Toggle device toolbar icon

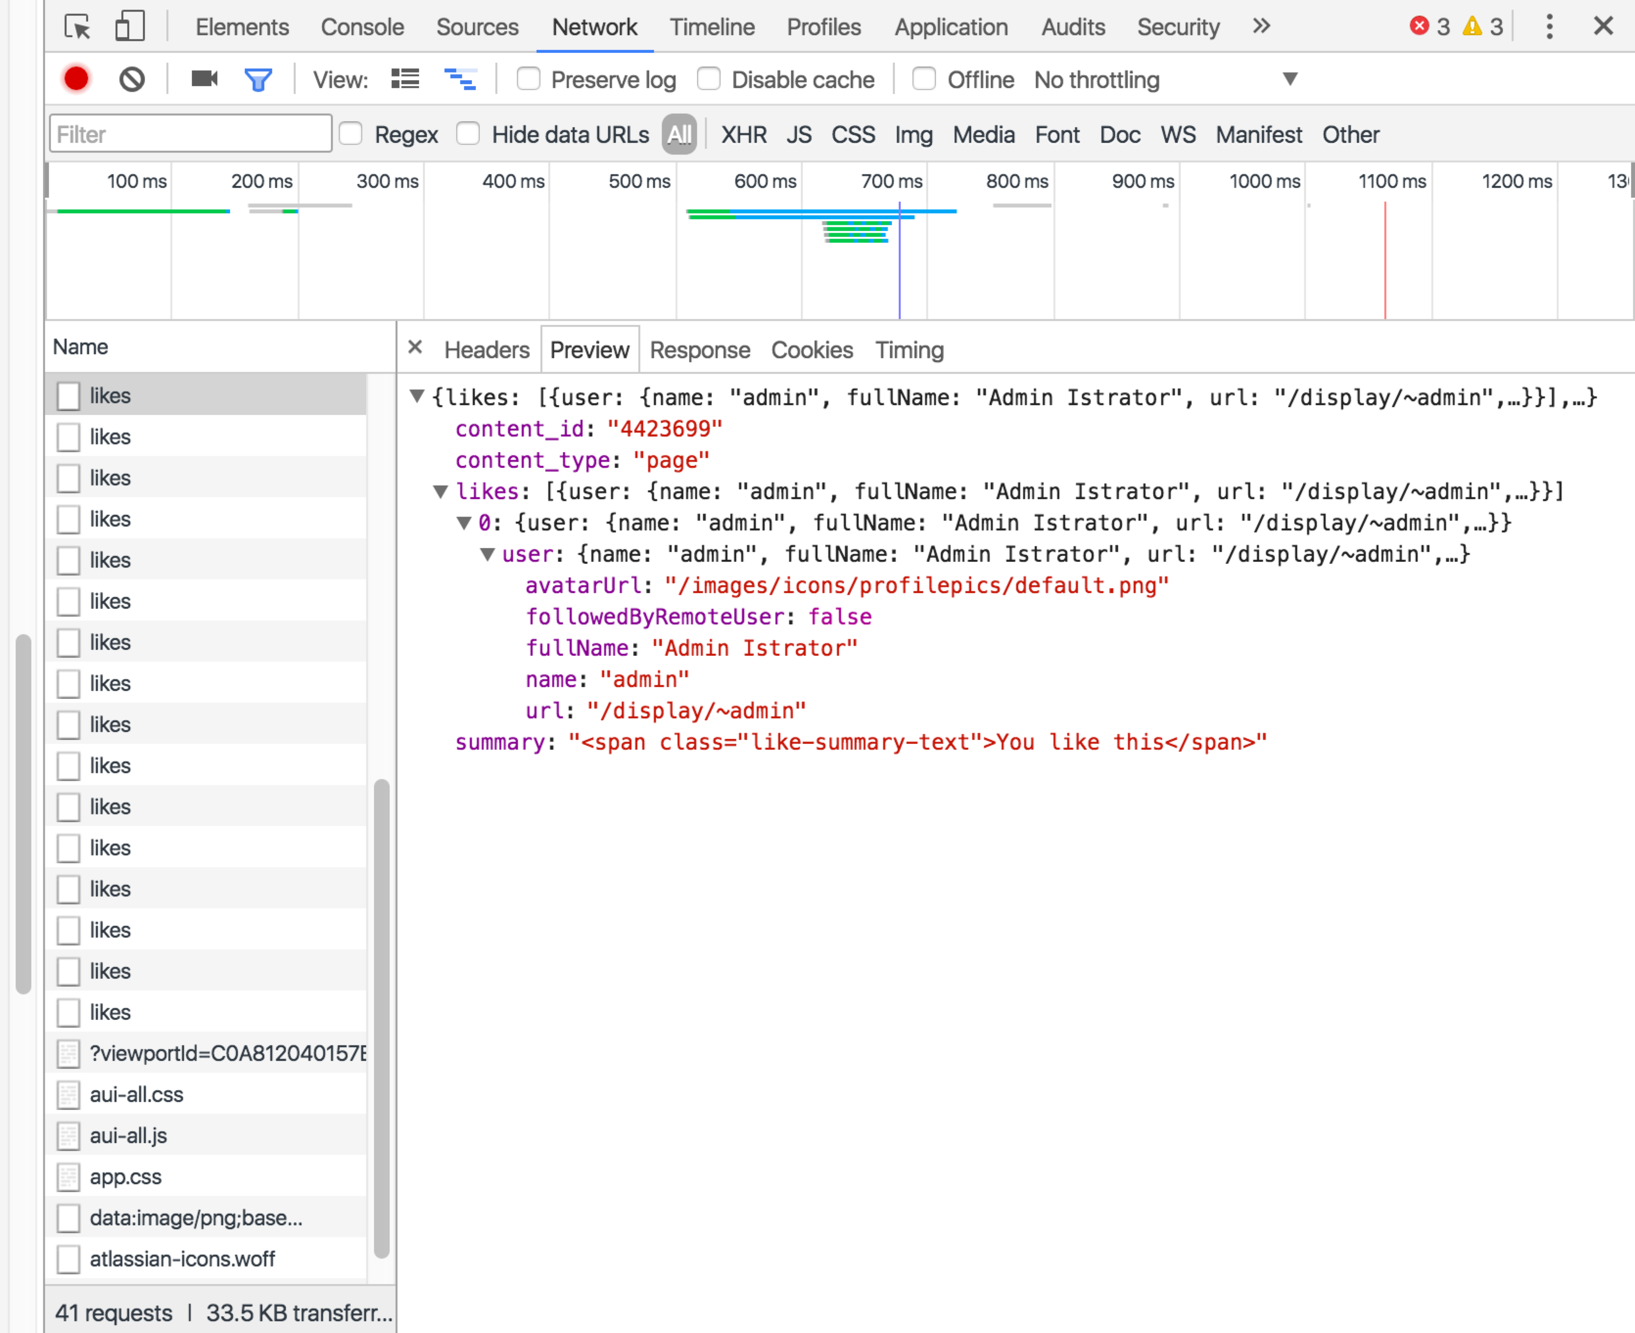tap(129, 27)
